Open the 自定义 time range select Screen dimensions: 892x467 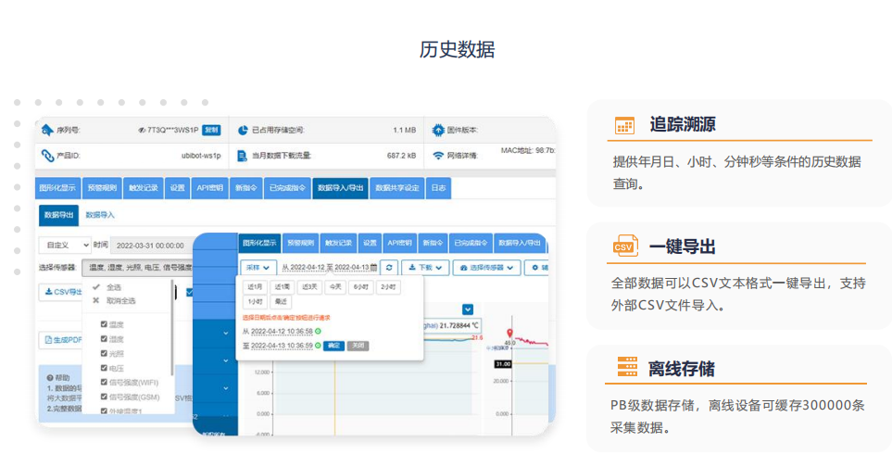(x=64, y=246)
